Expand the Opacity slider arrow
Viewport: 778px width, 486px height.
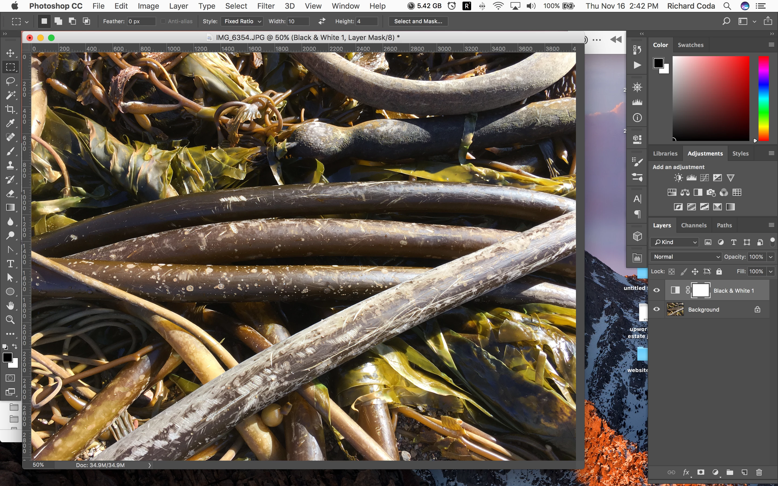point(771,256)
